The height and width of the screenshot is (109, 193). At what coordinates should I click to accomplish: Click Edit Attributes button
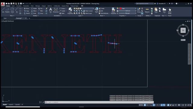pos(104,13)
